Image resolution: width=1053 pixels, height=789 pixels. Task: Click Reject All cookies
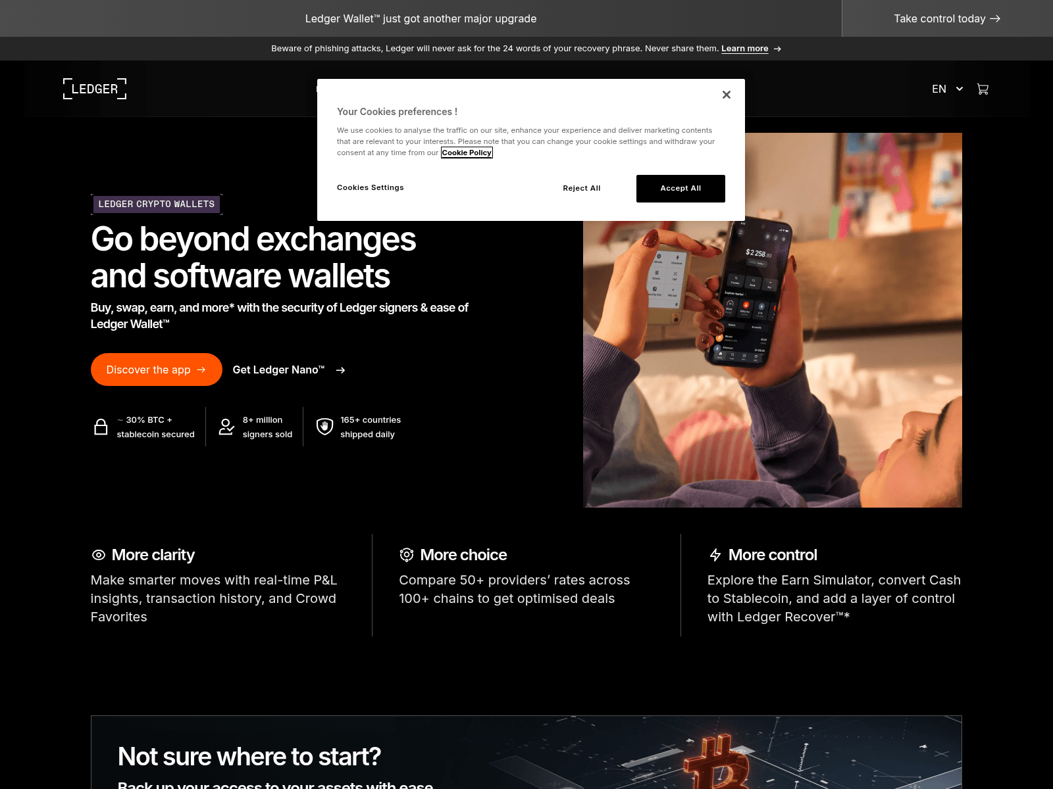(582, 188)
